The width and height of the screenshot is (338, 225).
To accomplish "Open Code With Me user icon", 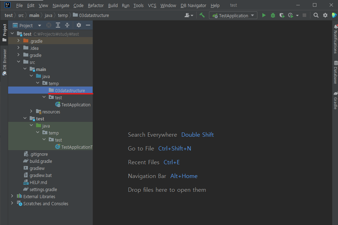I will (x=189, y=15).
